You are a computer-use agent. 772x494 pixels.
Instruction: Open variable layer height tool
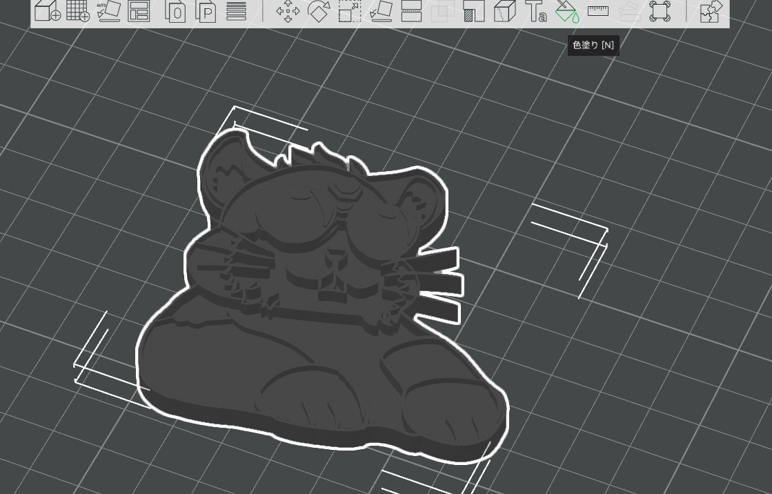point(237,11)
